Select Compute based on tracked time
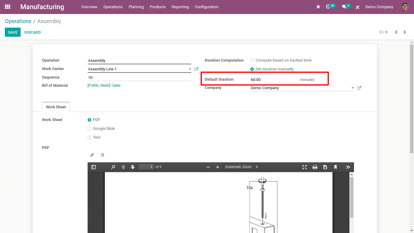 (252, 60)
